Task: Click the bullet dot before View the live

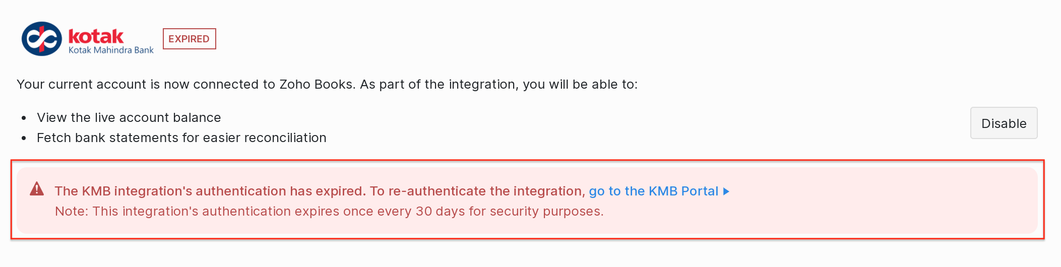Action: point(24,118)
